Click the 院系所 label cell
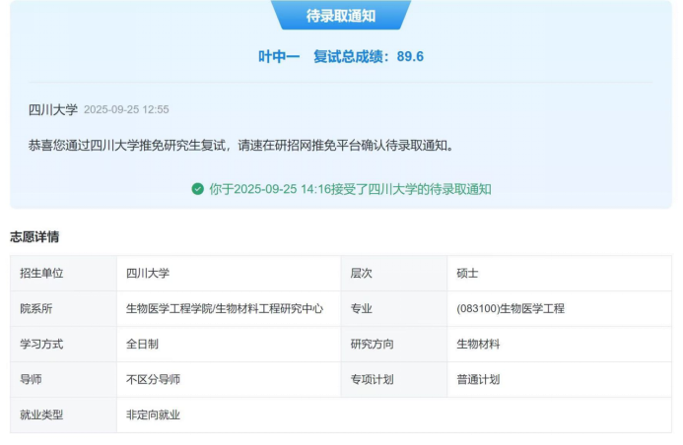The height and width of the screenshot is (445, 683). point(64,309)
